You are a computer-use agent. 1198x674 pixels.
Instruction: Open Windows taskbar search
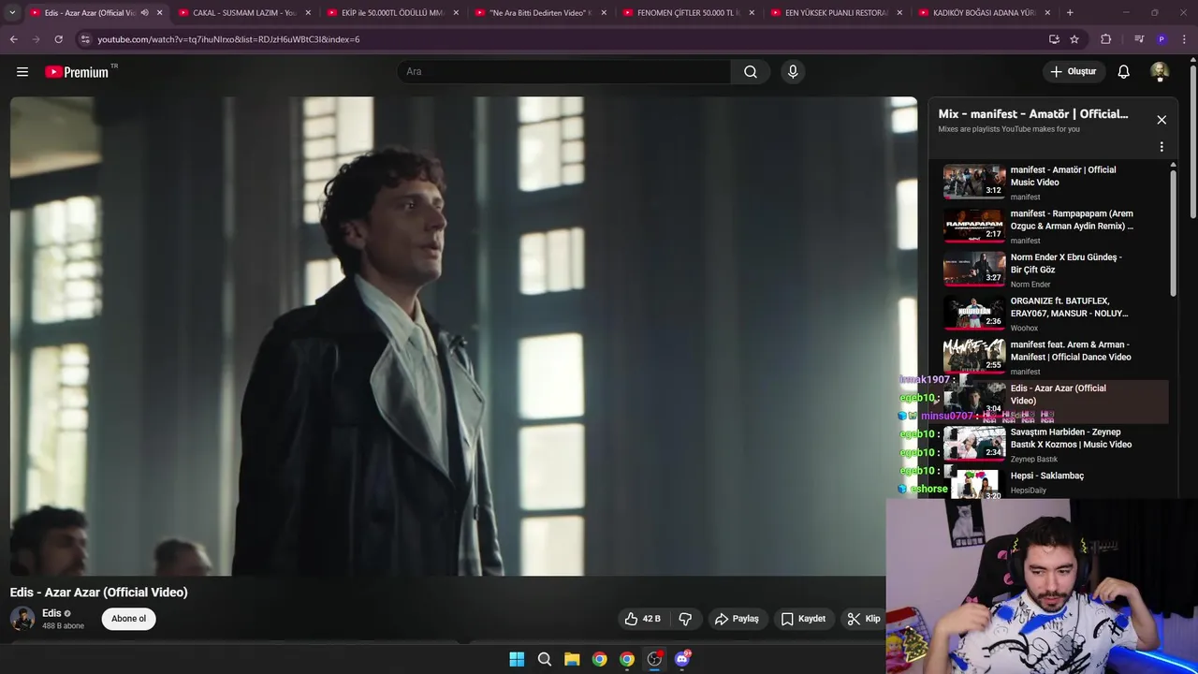click(545, 659)
